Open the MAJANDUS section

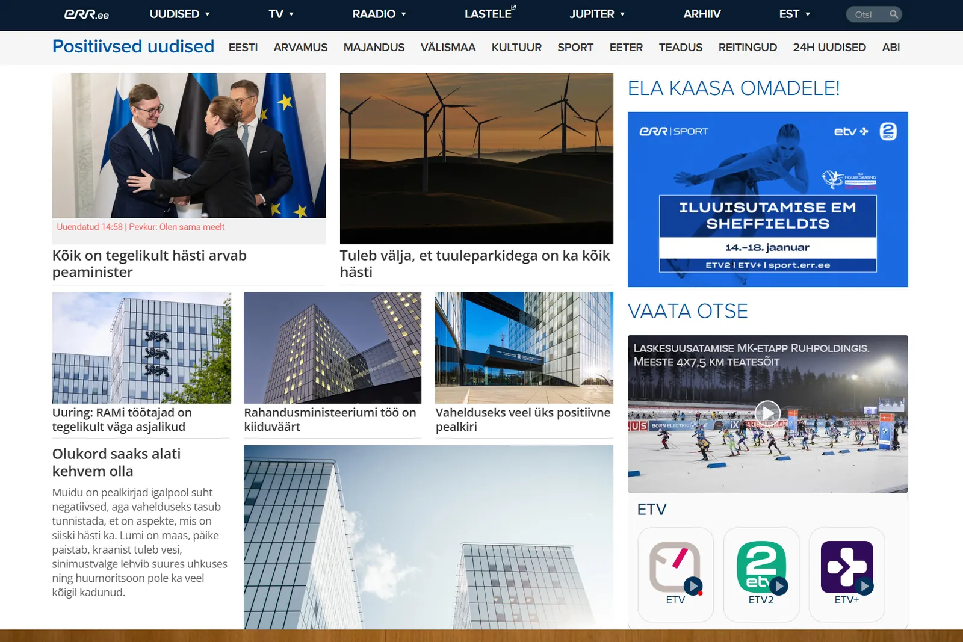tap(374, 48)
